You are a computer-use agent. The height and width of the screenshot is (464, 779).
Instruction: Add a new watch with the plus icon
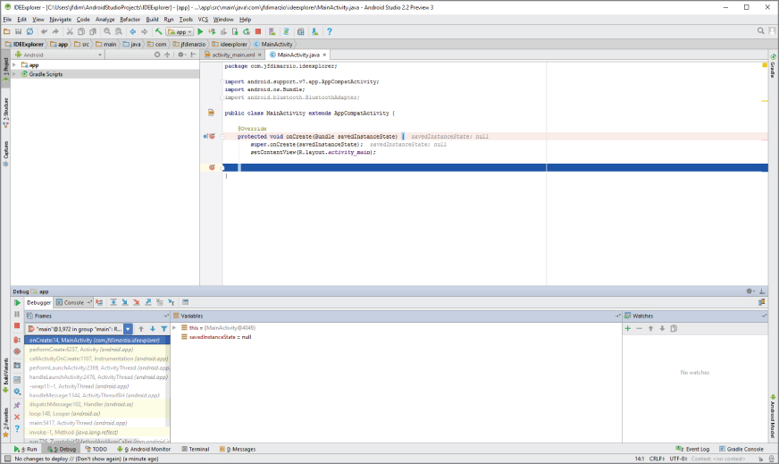628,328
